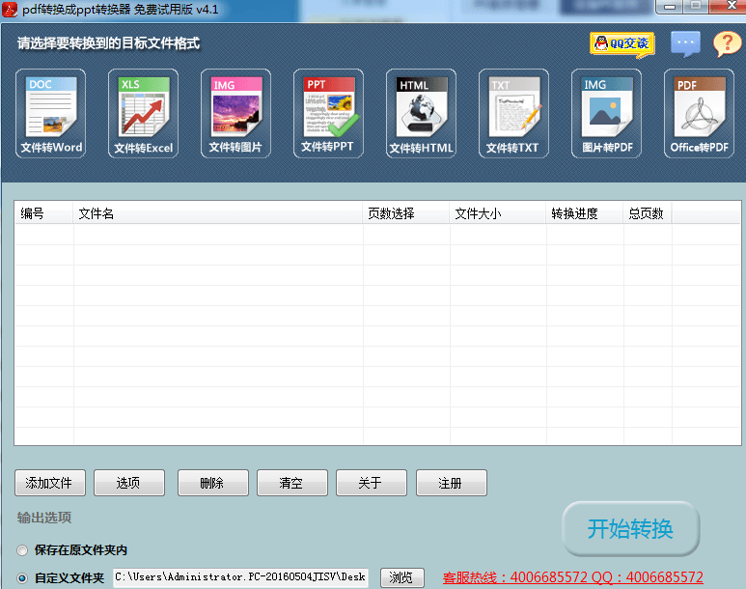This screenshot has width=746, height=589.
Task: Open help via the orange question mark
Action: coord(727,43)
